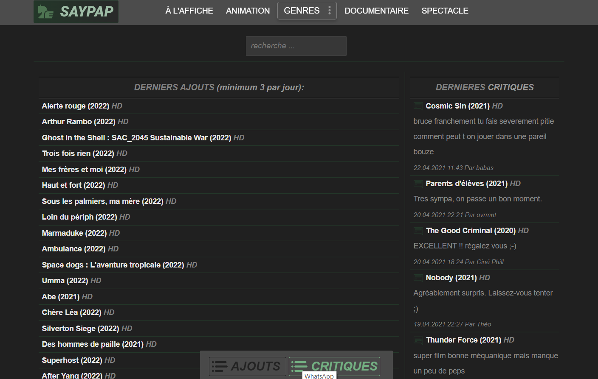Click the recherche search field
This screenshot has height=379, width=598.
(296, 46)
